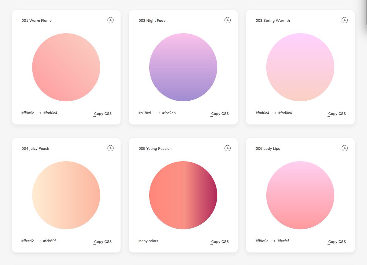The width and height of the screenshot is (367, 265).
Task: Click the #fad0c4 end color of Spring Warmth
Action: [285, 113]
